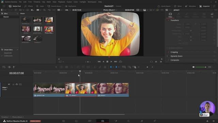Toggle the Media Pool panel
Viewport: 218px width, 123px height.
point(15,6)
